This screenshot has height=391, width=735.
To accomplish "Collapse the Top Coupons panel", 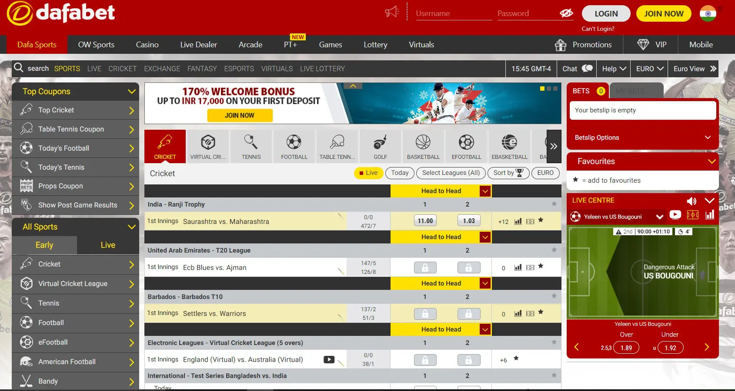I will [x=131, y=92].
